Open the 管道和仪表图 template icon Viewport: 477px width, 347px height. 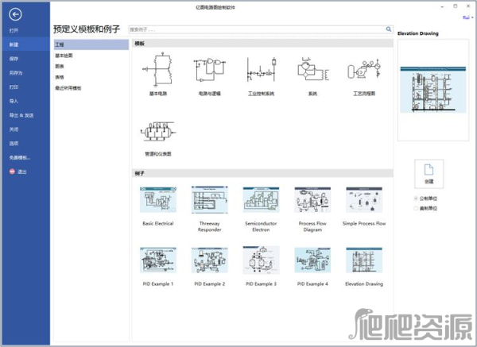158,131
